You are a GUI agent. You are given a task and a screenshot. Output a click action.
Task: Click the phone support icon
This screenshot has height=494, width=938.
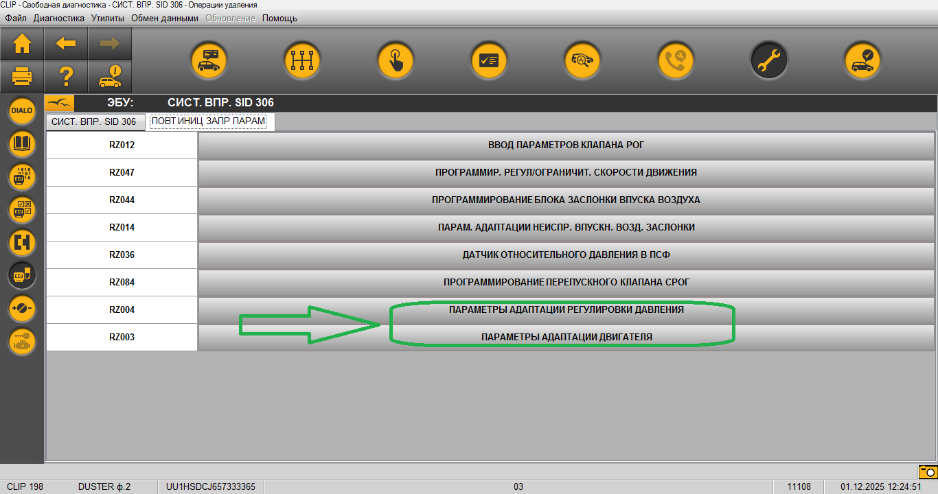pos(676,60)
